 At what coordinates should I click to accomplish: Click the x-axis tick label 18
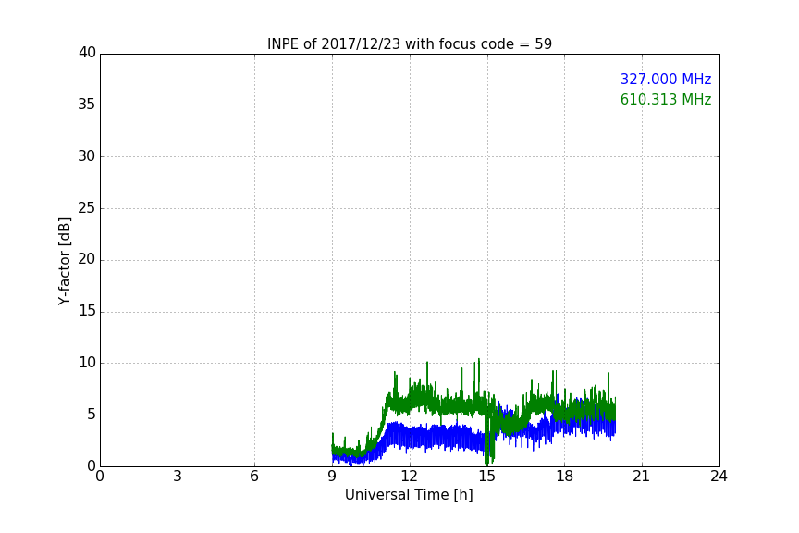565,477
